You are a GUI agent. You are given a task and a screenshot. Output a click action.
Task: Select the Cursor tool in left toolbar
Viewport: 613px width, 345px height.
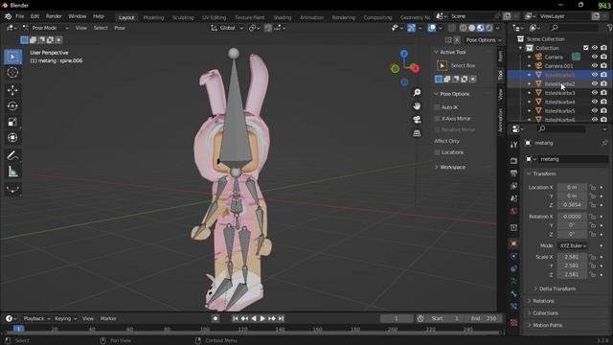(x=12, y=73)
